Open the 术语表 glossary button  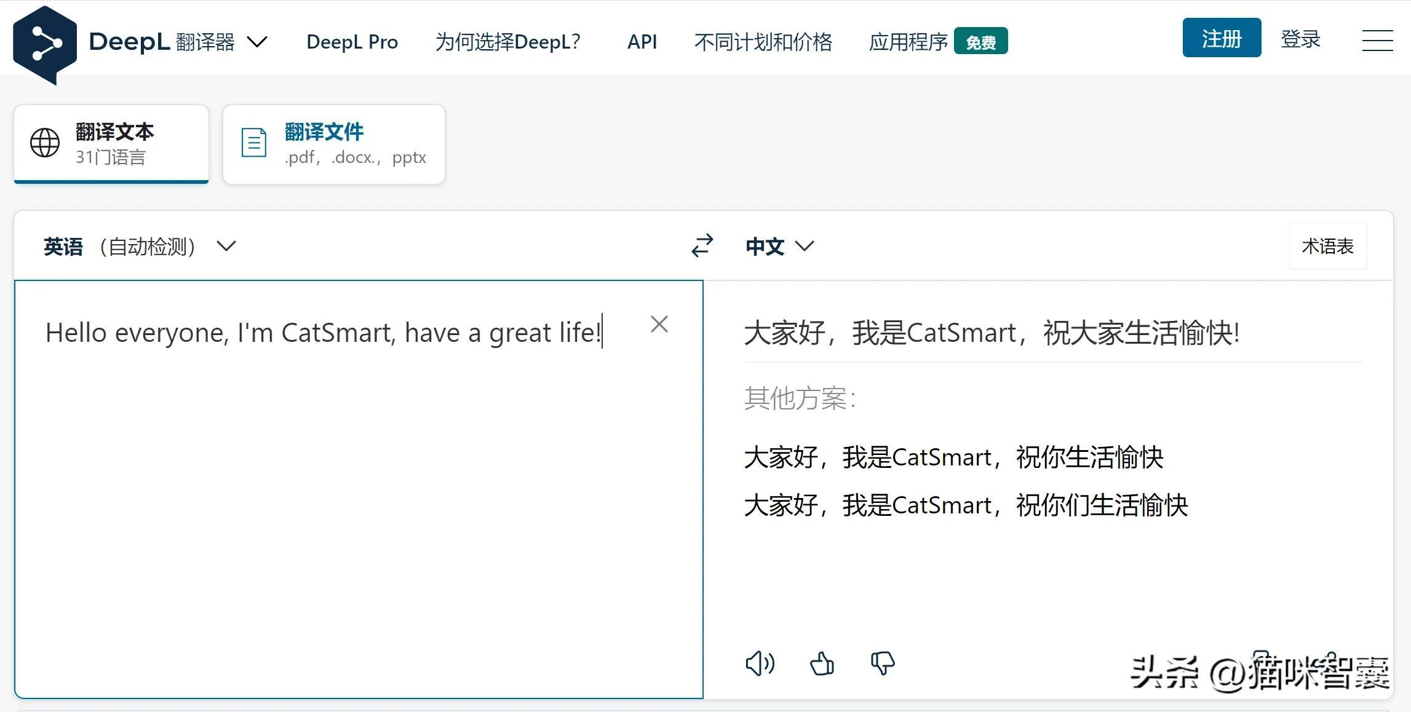point(1327,246)
